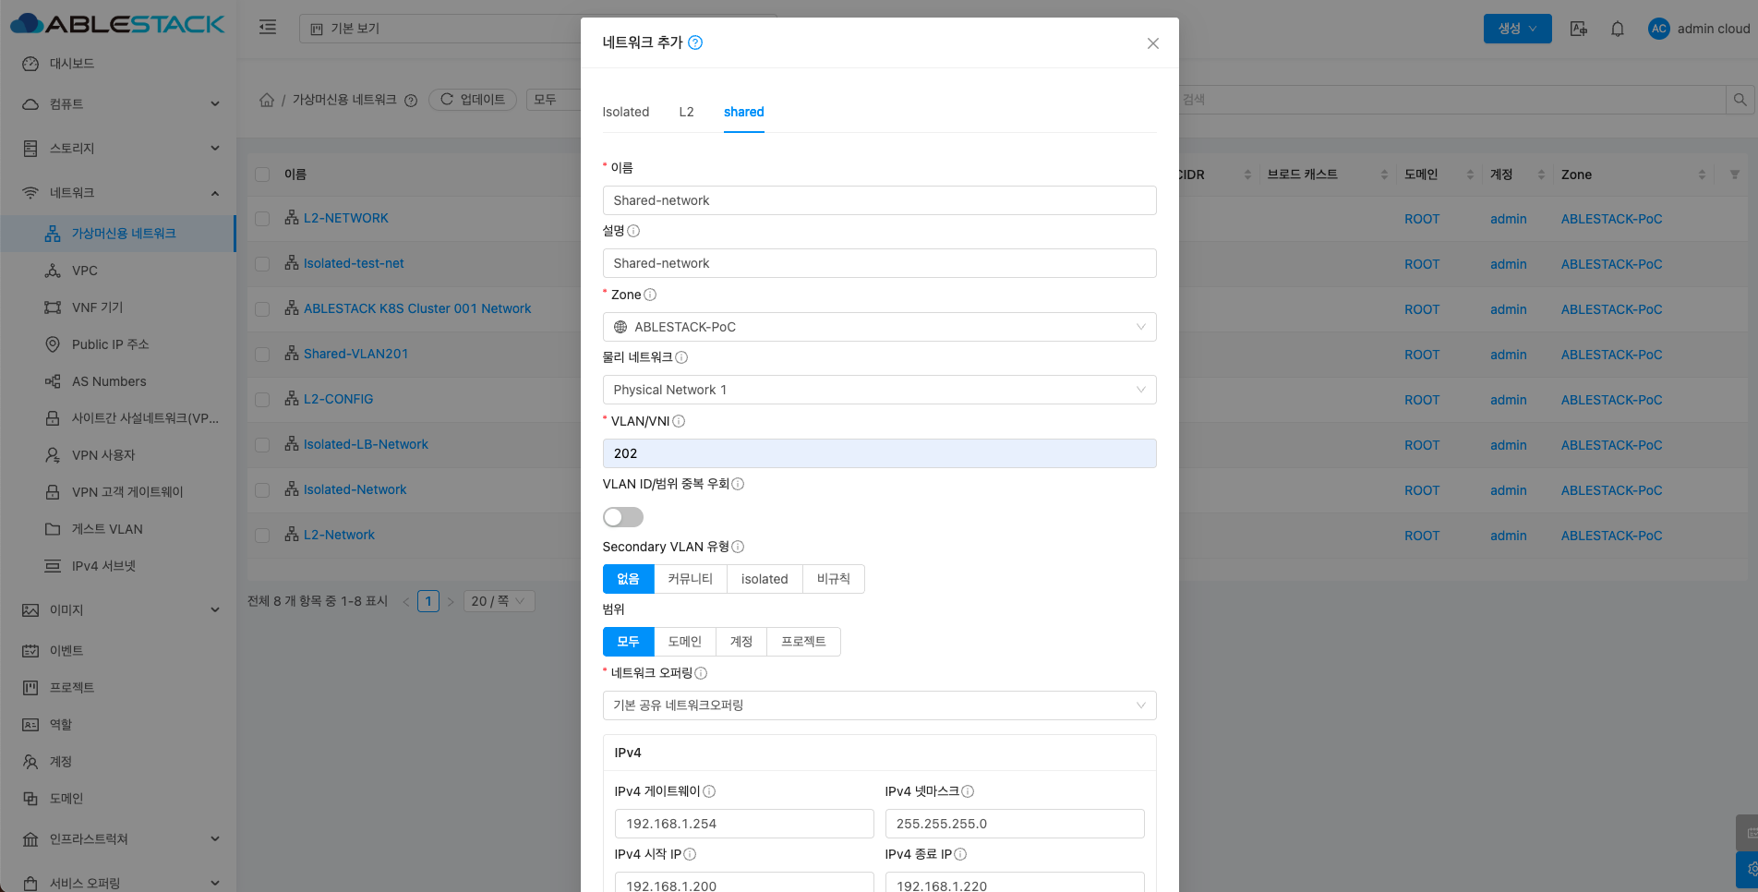1758x892 pixels.
Task: Click the admin cloud avatar icon
Action: point(1658,29)
